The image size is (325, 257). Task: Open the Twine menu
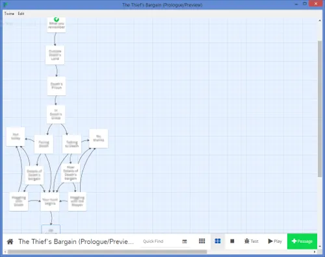point(9,14)
